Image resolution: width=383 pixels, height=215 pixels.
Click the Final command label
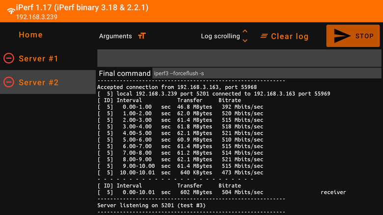pos(125,73)
